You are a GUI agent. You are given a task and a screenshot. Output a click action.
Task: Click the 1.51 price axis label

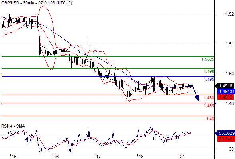click(229, 44)
